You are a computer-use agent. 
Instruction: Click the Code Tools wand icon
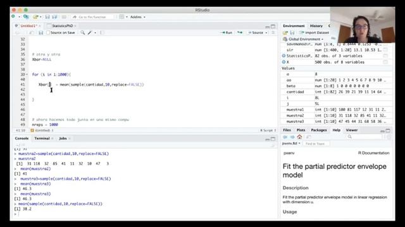[x=90, y=33]
